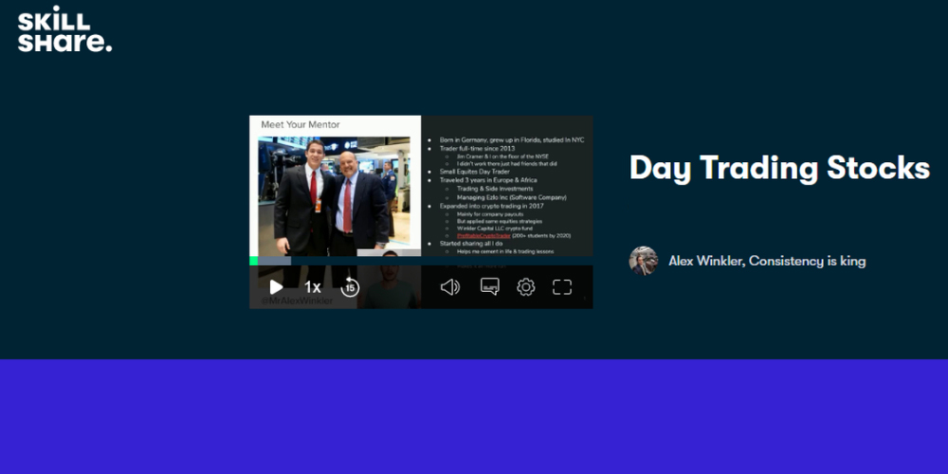Screen dimensions: 948x474
Task: Rewind the video 15 seconds
Action: tap(350, 287)
